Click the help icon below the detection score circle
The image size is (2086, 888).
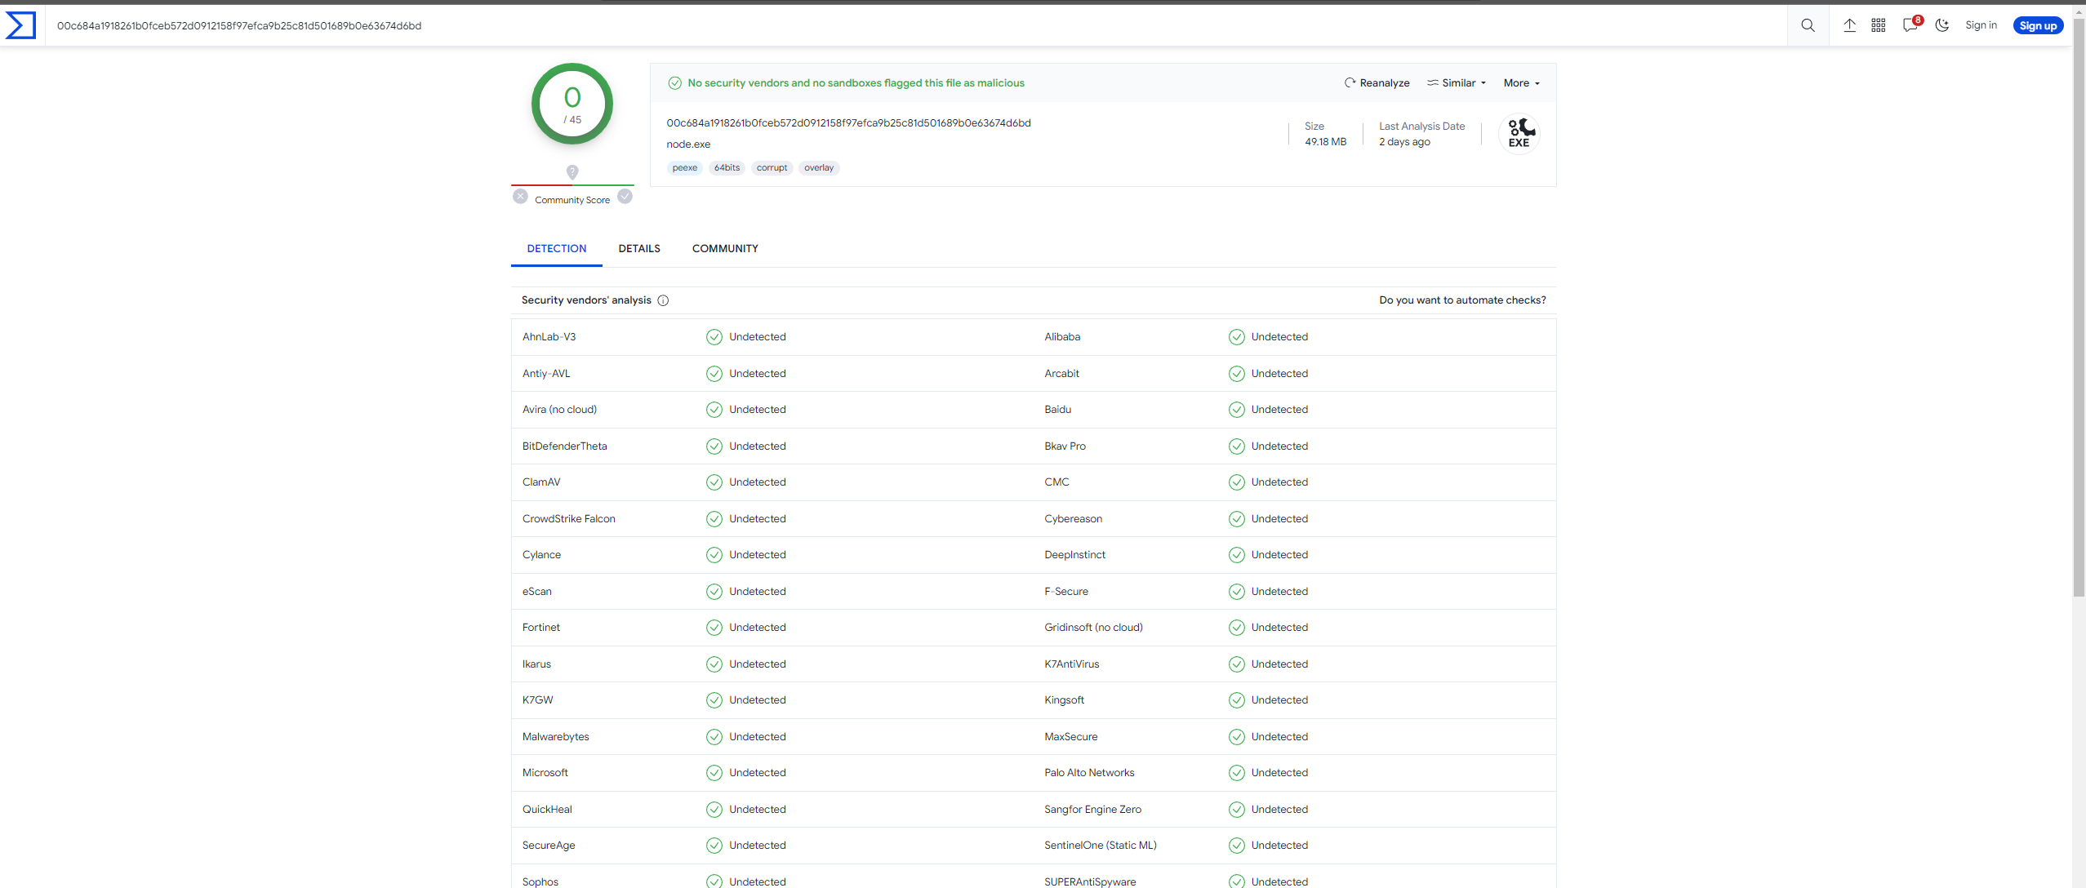[x=572, y=172]
